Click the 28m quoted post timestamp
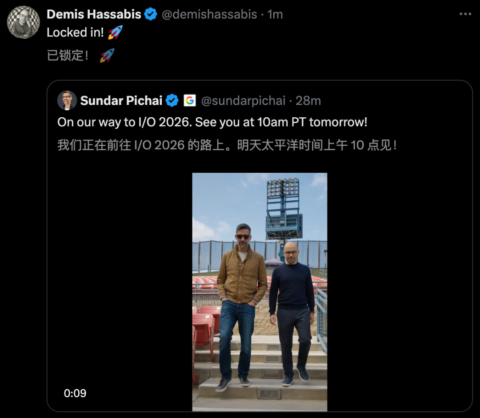 point(308,101)
